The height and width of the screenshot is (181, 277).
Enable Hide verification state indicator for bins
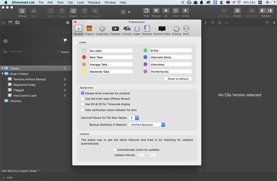83,110
